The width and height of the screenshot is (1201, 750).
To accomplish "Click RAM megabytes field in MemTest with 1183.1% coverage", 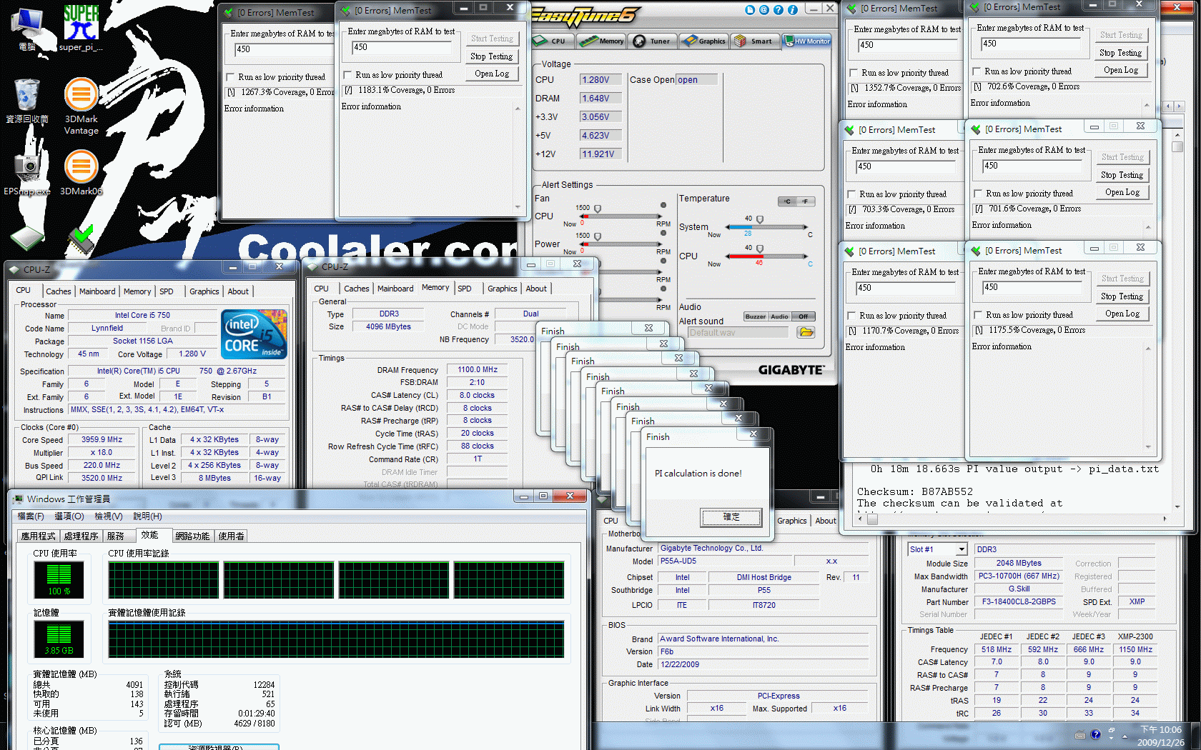I will click(x=402, y=47).
